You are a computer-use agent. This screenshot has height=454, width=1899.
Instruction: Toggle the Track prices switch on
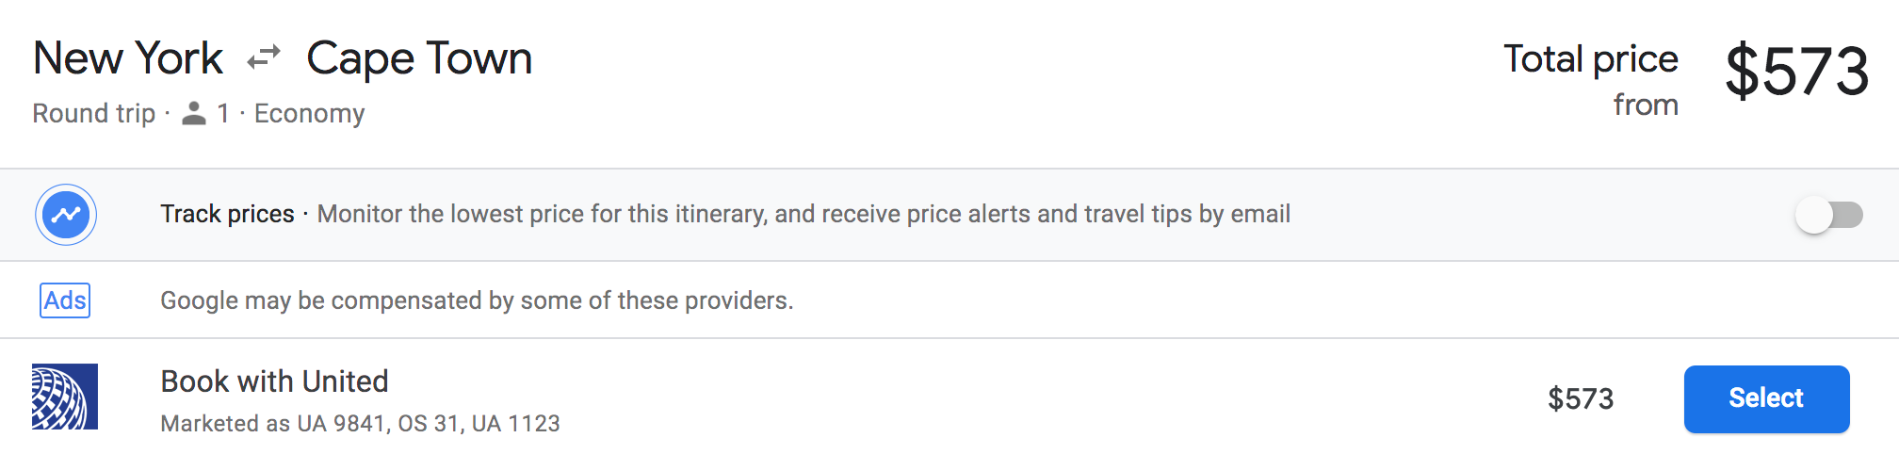pyautogui.click(x=1829, y=215)
